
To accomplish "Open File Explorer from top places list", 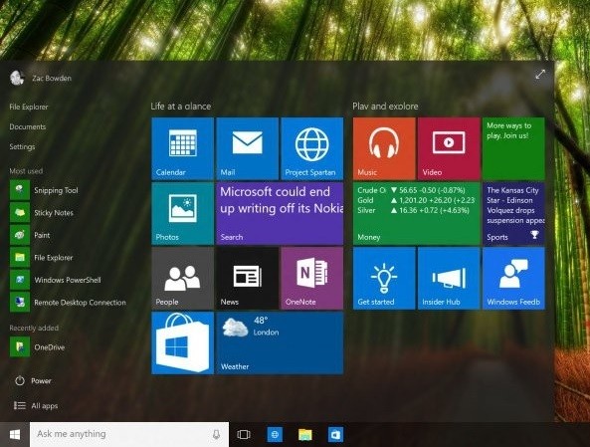I will (x=29, y=107).
